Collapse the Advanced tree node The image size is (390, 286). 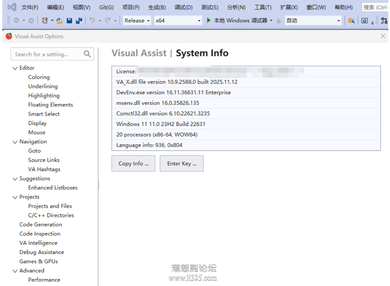pos(15,271)
